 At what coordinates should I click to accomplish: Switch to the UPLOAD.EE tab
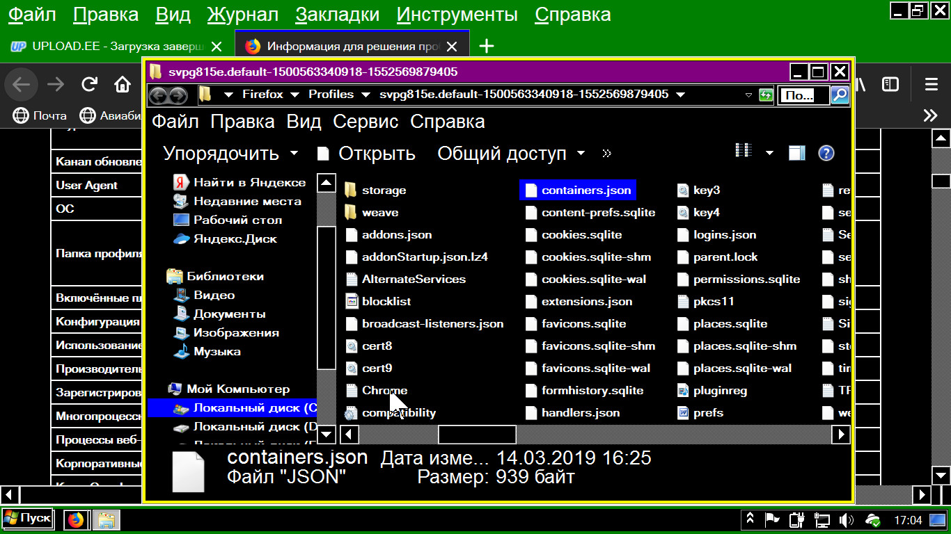[108, 47]
